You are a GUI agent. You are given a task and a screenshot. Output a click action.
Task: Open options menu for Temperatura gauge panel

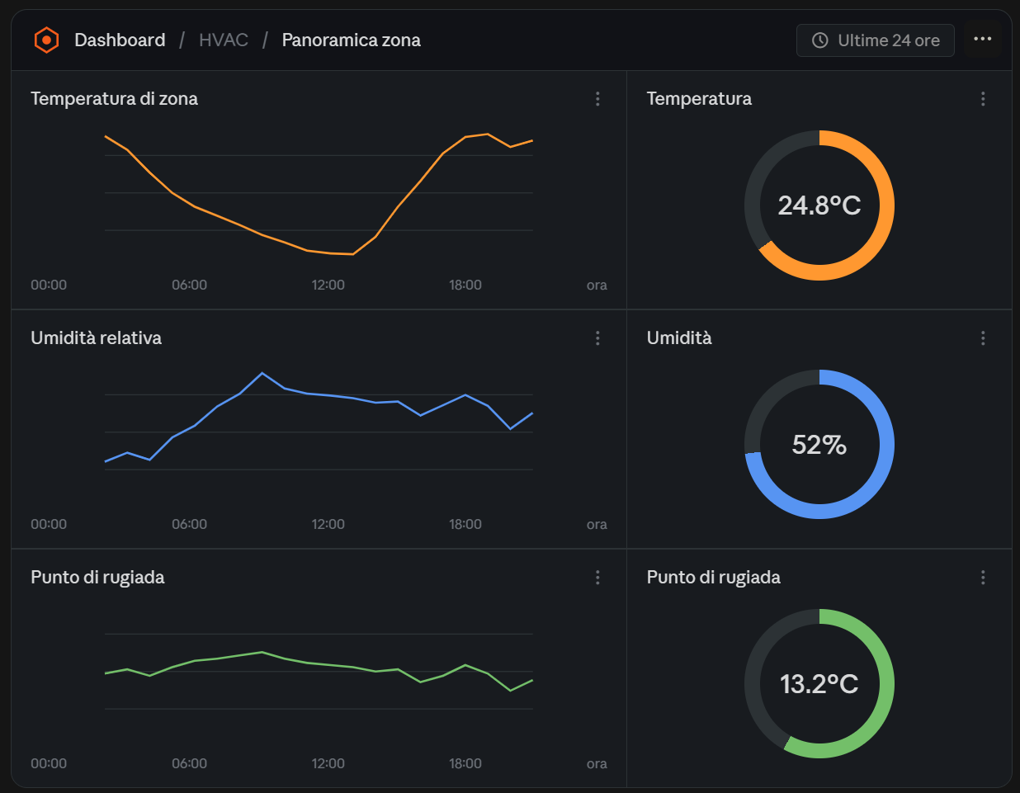click(983, 99)
